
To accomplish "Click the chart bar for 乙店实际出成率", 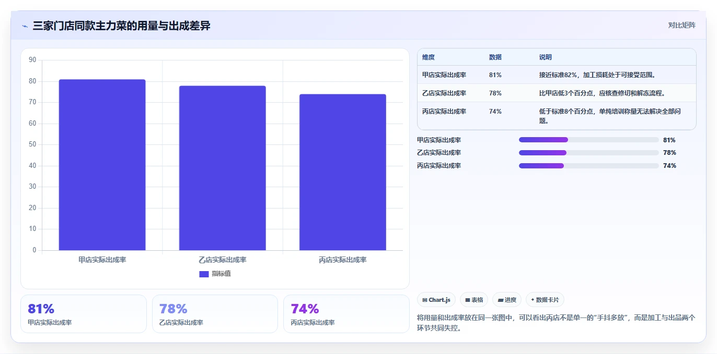I will click(222, 168).
